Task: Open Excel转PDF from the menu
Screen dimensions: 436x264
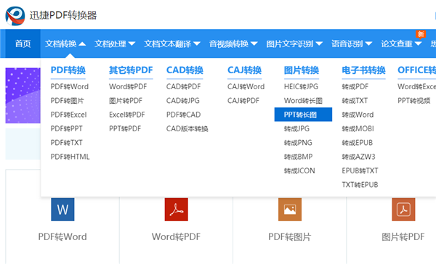Action: tap(127, 115)
